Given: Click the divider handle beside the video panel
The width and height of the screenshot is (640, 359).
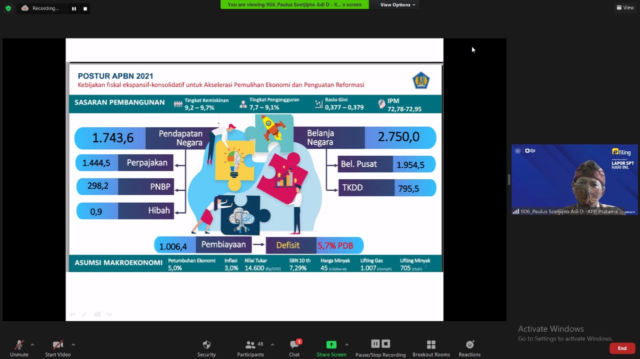Looking at the screenshot, I should [509, 180].
